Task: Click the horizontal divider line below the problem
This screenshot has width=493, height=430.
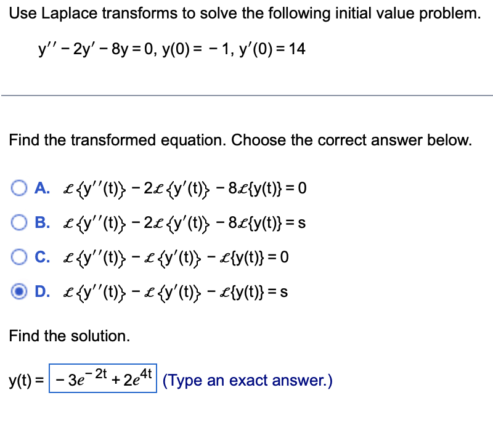Action: (x=246, y=95)
